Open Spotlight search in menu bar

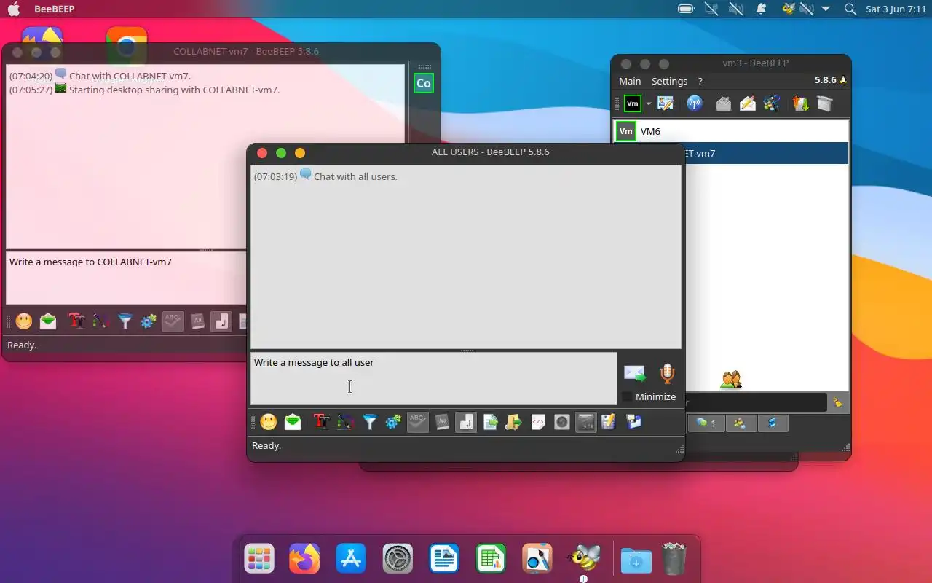(x=850, y=9)
